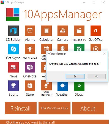
Task: Click the Reinstall button
Action: coord(21,108)
